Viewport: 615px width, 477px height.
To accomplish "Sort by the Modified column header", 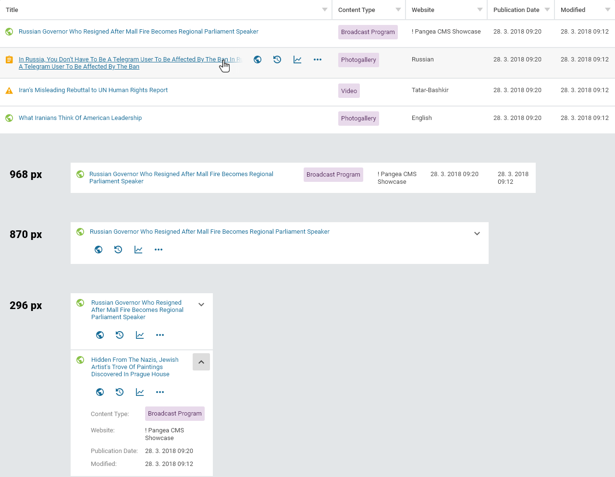I will [573, 10].
